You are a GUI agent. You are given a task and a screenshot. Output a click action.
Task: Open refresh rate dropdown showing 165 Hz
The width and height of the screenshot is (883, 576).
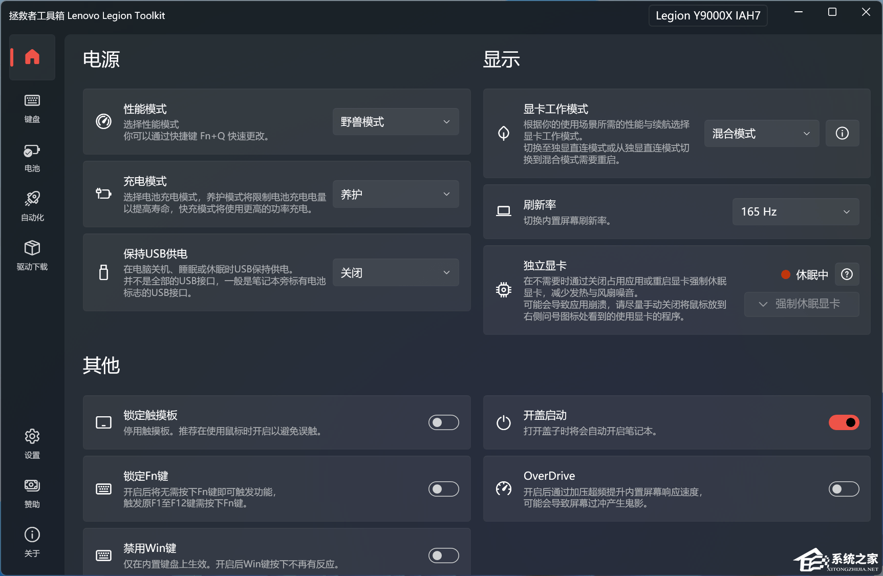(796, 211)
